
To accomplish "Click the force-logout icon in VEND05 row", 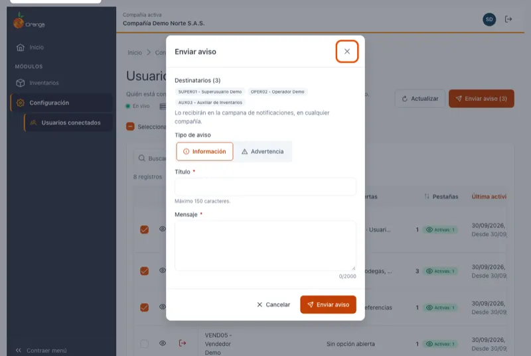I will pyautogui.click(x=182, y=343).
